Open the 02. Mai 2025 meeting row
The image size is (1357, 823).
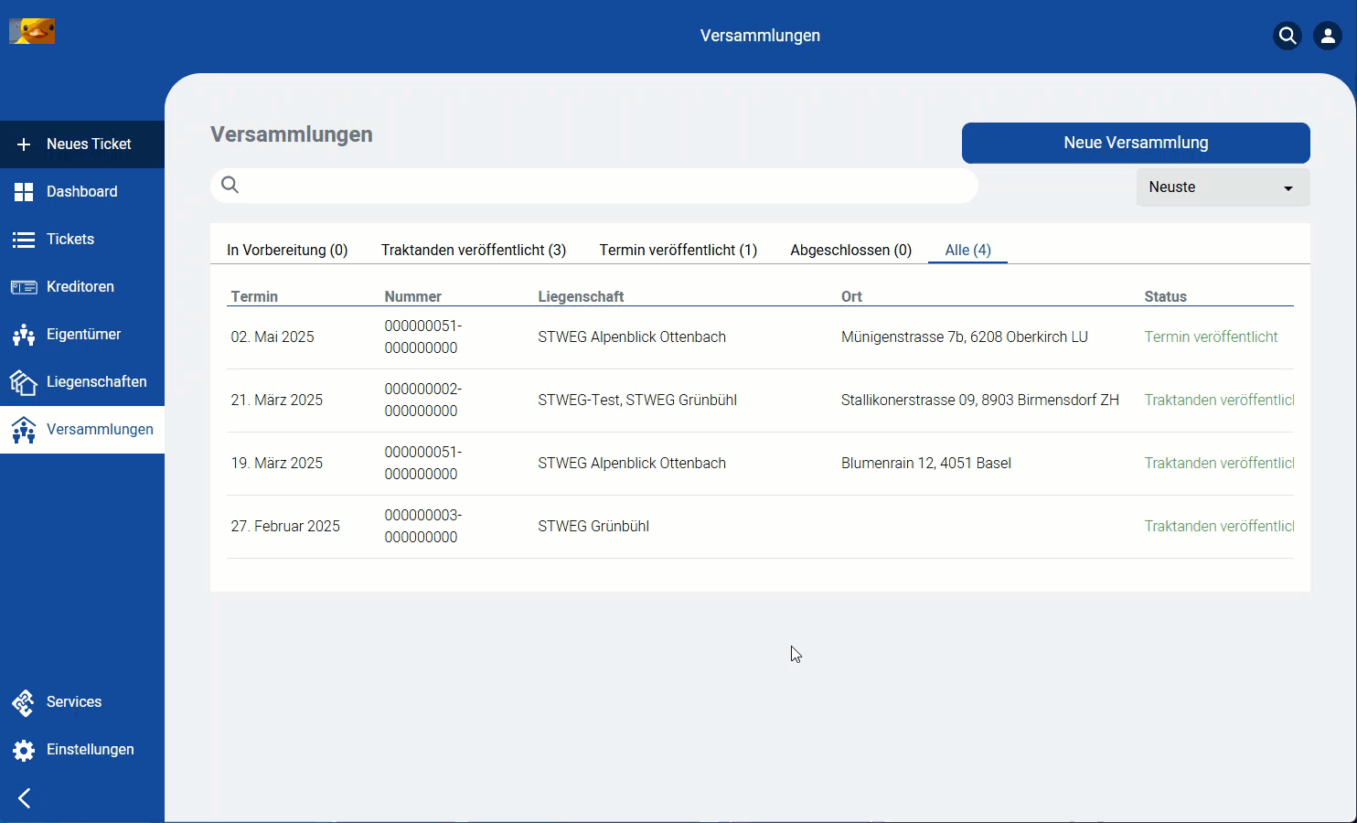point(760,337)
